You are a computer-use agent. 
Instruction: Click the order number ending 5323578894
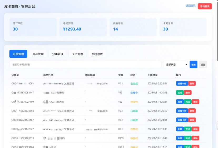23,111
